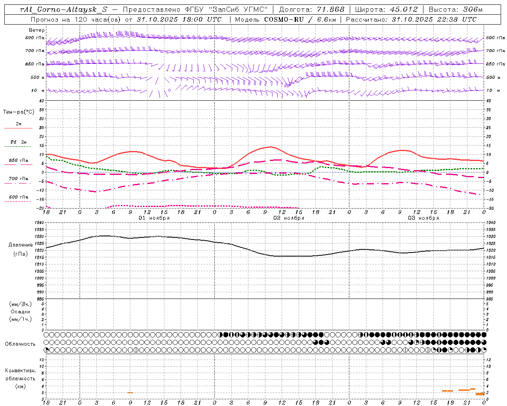The height and width of the screenshot is (406, 507).
Task: Click the Конвективн. облачность label
Action: pos(20,375)
